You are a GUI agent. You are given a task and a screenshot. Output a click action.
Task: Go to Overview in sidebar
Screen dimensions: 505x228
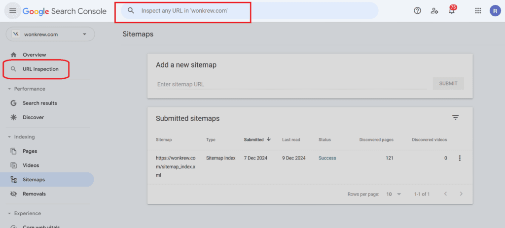(34, 55)
